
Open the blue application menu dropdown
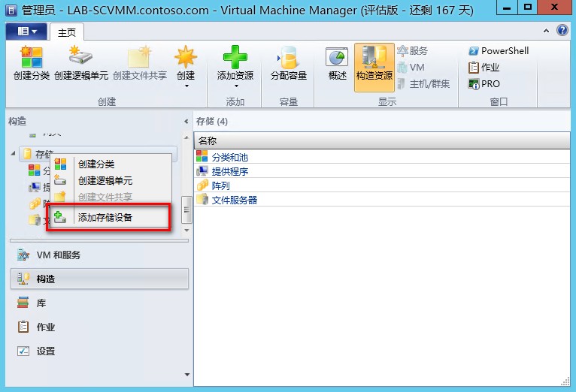(27, 32)
